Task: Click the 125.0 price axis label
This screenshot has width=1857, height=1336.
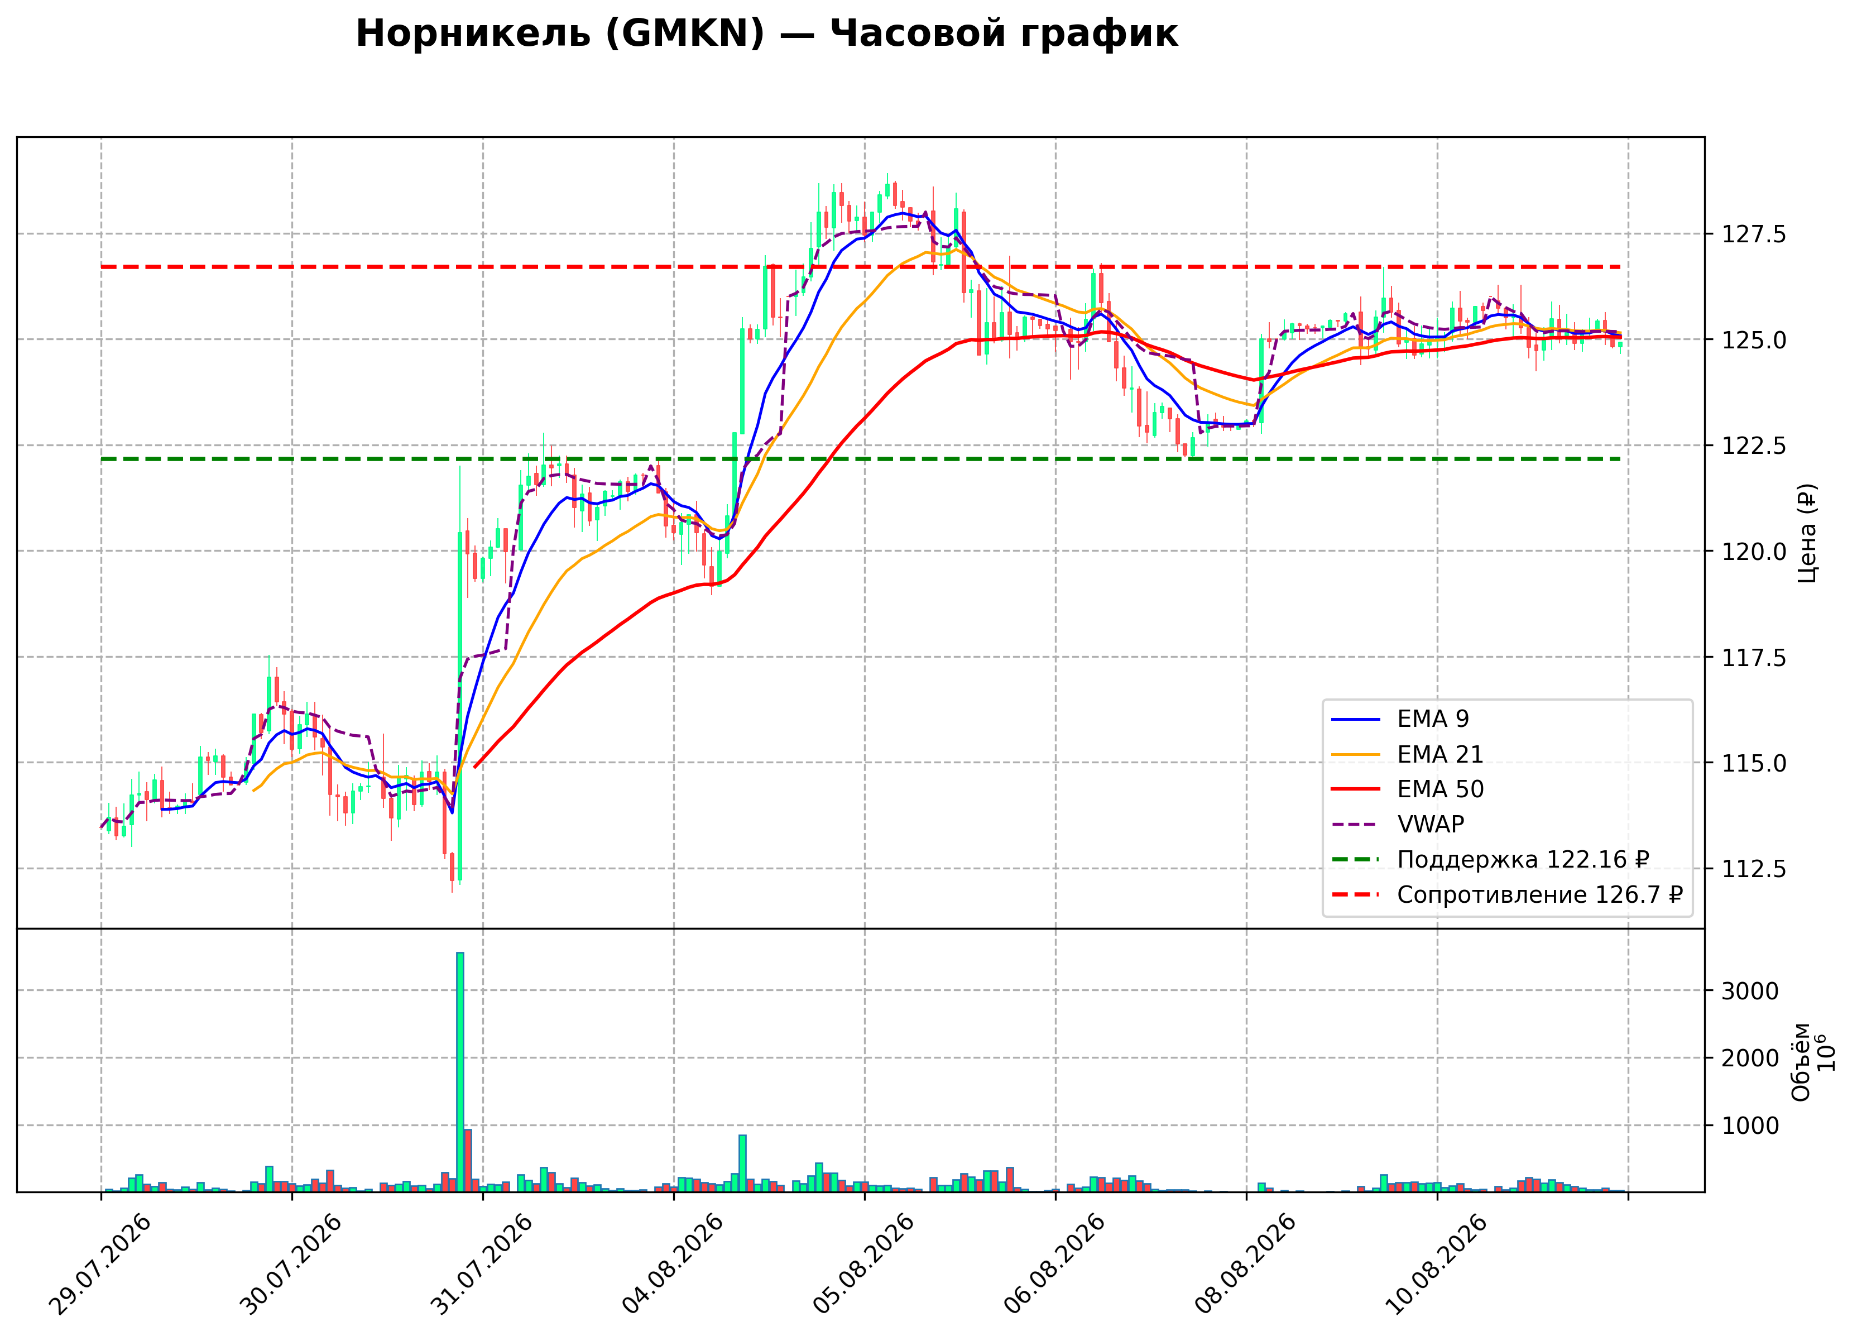Action: tap(1755, 340)
